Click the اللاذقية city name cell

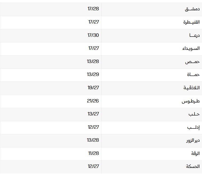[191, 88]
